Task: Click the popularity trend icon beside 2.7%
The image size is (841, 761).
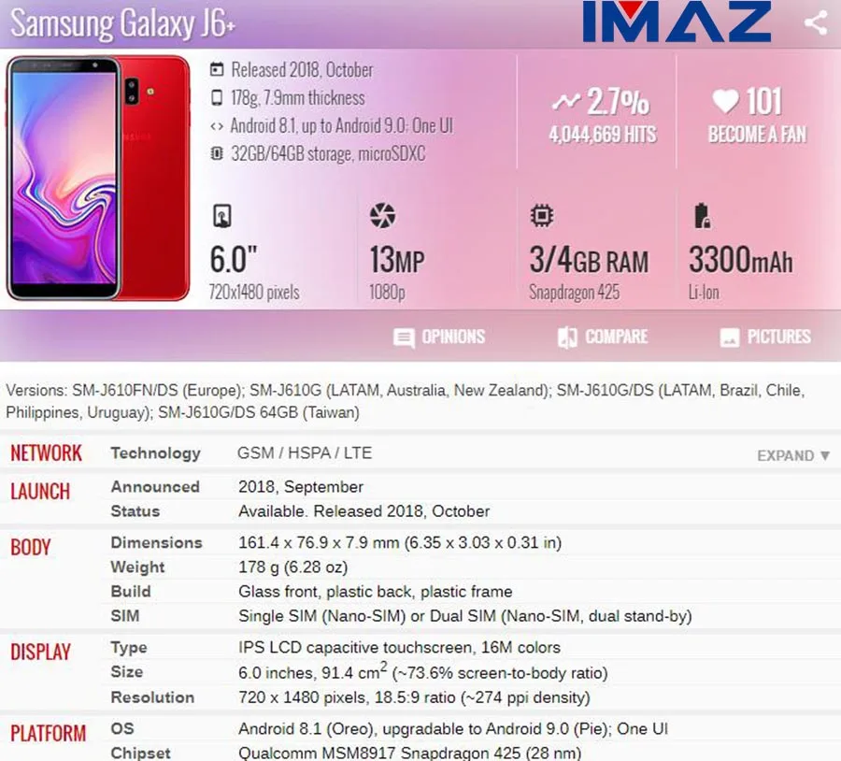Action: tap(566, 101)
